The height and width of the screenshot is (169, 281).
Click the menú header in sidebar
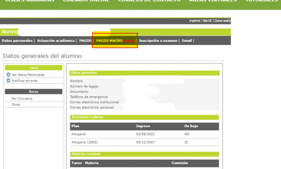point(34,68)
